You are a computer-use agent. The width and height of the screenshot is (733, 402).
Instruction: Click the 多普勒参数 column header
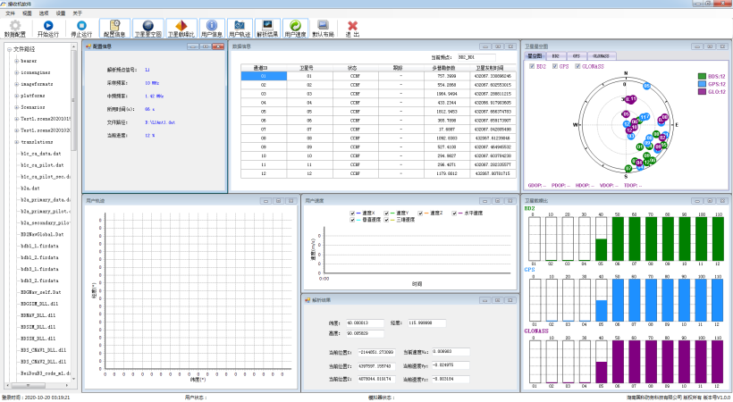446,68
